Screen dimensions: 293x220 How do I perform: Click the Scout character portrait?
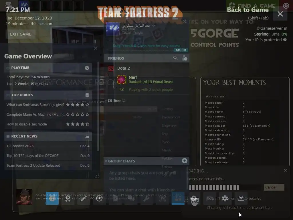tap(24, 197)
